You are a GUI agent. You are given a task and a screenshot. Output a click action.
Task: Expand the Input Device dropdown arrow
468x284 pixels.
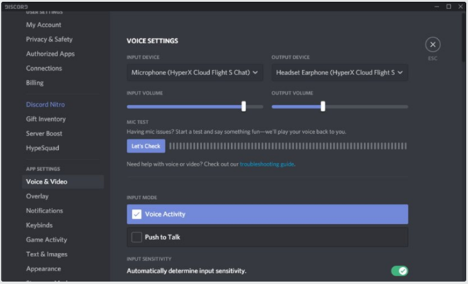pos(255,72)
